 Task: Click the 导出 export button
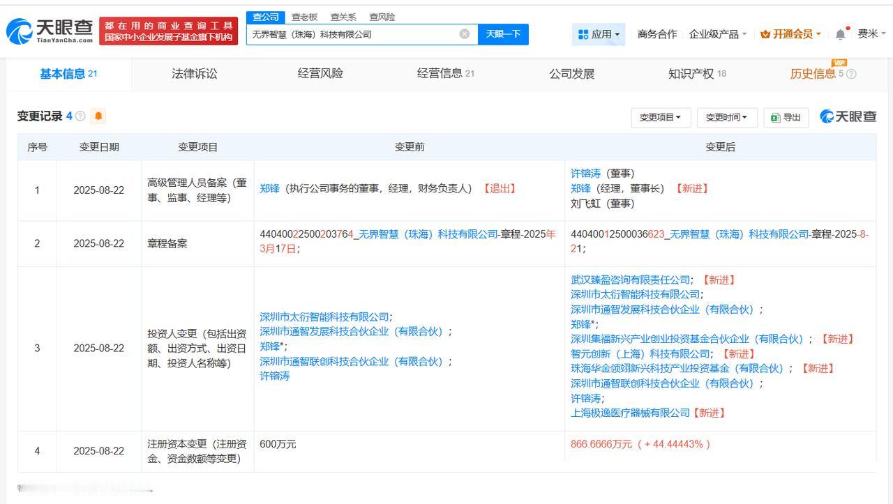point(786,118)
